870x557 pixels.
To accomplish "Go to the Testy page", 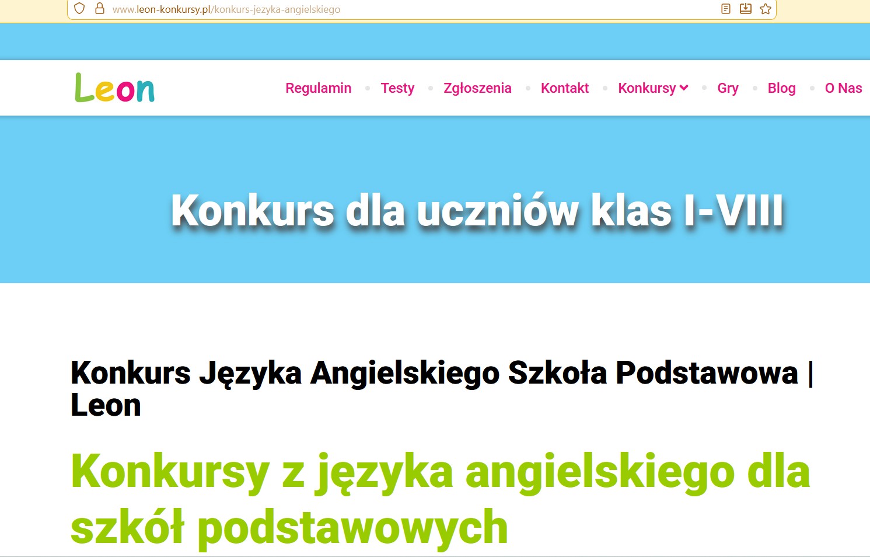I will [397, 88].
